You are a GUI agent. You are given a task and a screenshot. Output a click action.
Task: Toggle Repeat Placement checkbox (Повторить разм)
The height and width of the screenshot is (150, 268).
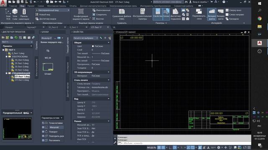[43, 136]
